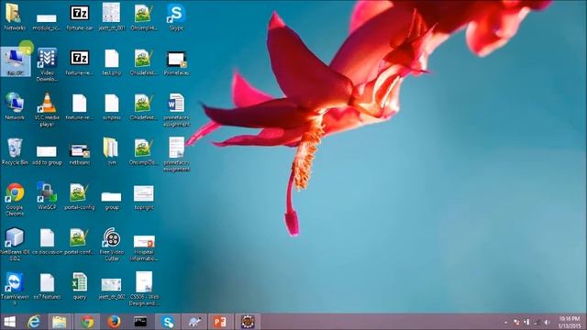Select the ee7 features file icon

(x=47, y=287)
